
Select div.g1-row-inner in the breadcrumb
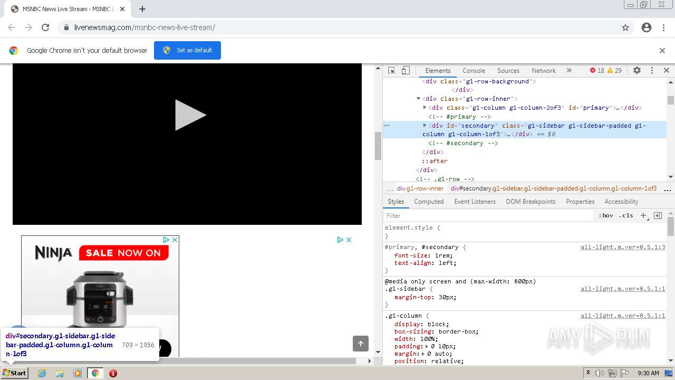[420, 188]
